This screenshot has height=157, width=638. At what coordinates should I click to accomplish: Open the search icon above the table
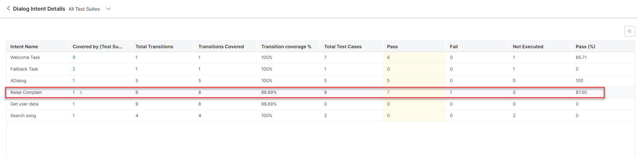coord(629,31)
